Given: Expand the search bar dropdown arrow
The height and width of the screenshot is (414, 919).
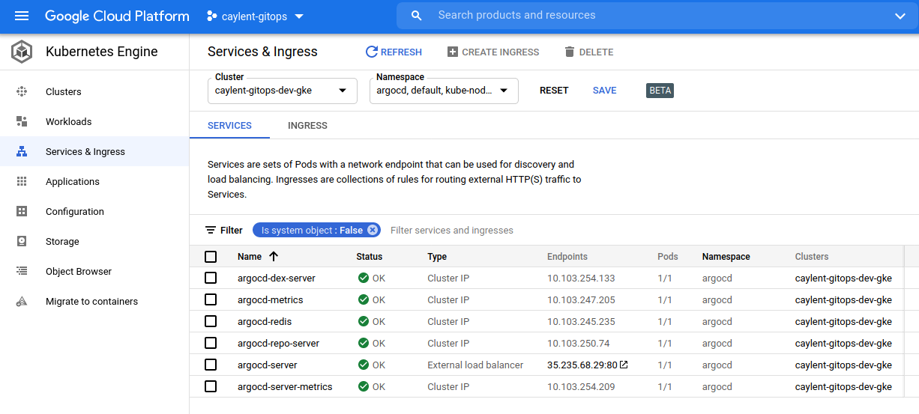Looking at the screenshot, I should pyautogui.click(x=900, y=16).
